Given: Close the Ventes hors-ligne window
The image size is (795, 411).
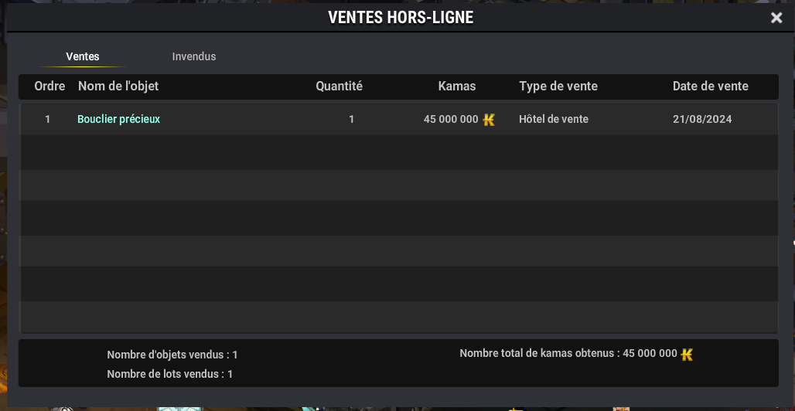Looking at the screenshot, I should tap(776, 19).
